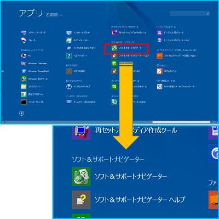This screenshot has height=219, width=219.
Task: Click the ピークシフト設定ツール group header
Action: click(x=166, y=27)
